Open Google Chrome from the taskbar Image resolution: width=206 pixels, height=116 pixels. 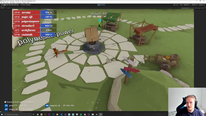tap(37, 114)
